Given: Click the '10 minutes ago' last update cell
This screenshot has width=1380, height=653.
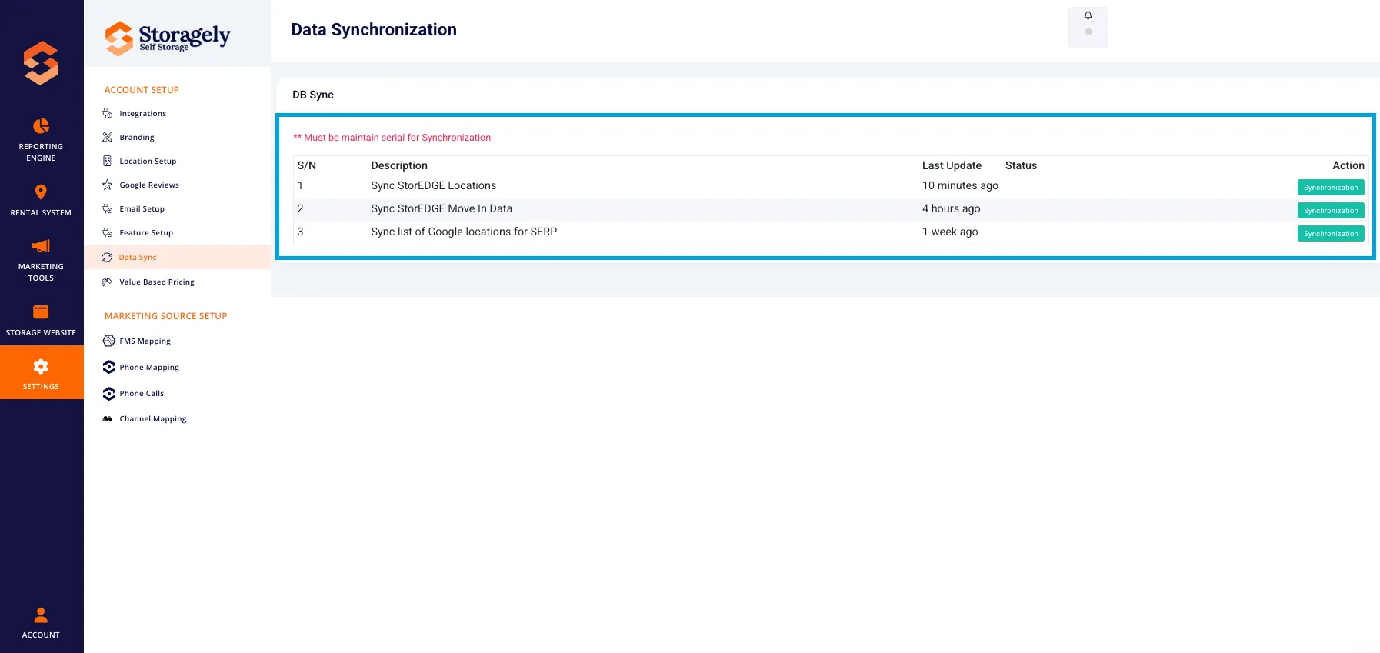Looking at the screenshot, I should (960, 185).
